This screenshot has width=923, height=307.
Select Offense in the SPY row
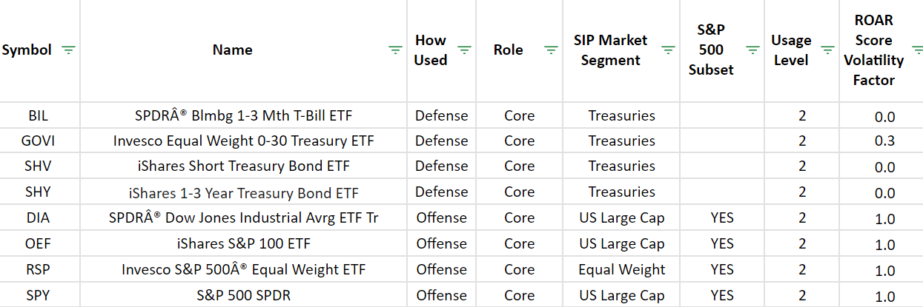click(x=442, y=295)
